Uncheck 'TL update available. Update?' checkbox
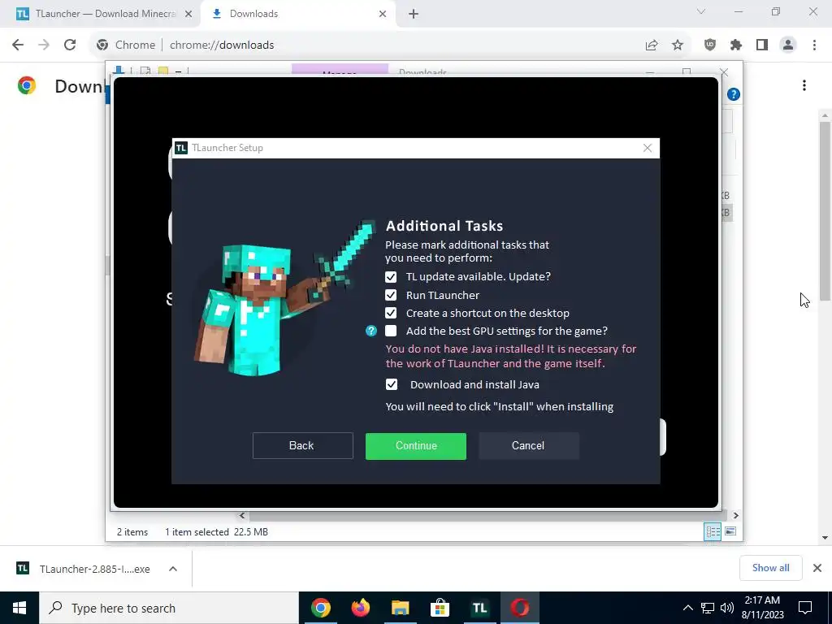 tap(391, 277)
